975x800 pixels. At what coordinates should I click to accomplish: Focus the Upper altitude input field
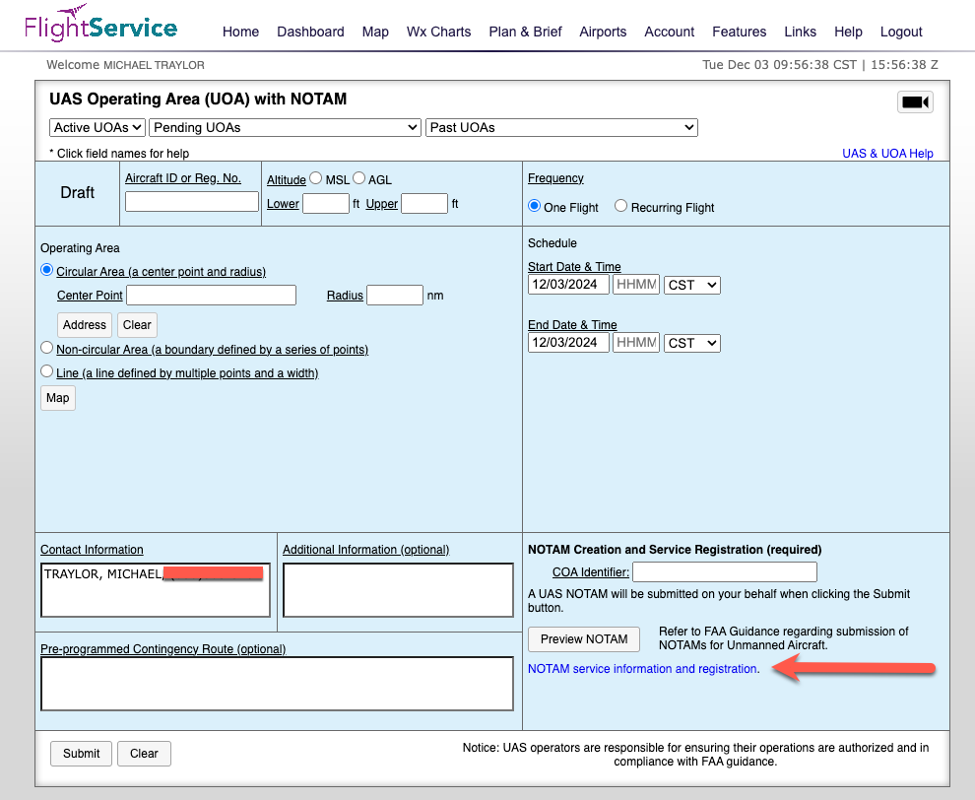click(x=424, y=203)
